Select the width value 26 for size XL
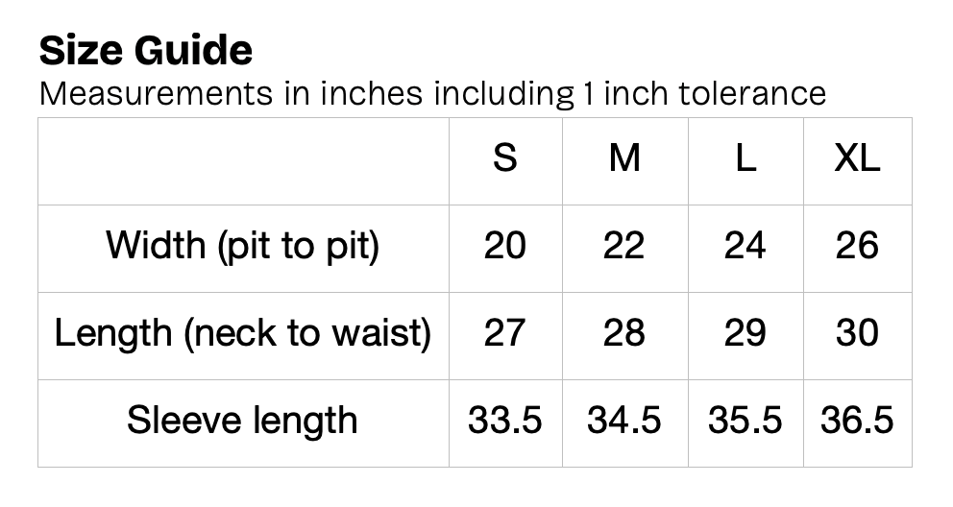 pos(857,247)
